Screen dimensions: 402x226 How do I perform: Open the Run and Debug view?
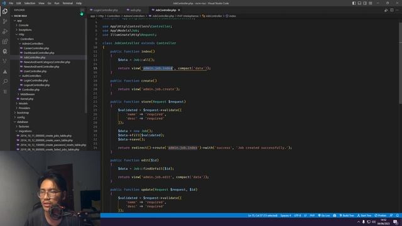click(5, 31)
